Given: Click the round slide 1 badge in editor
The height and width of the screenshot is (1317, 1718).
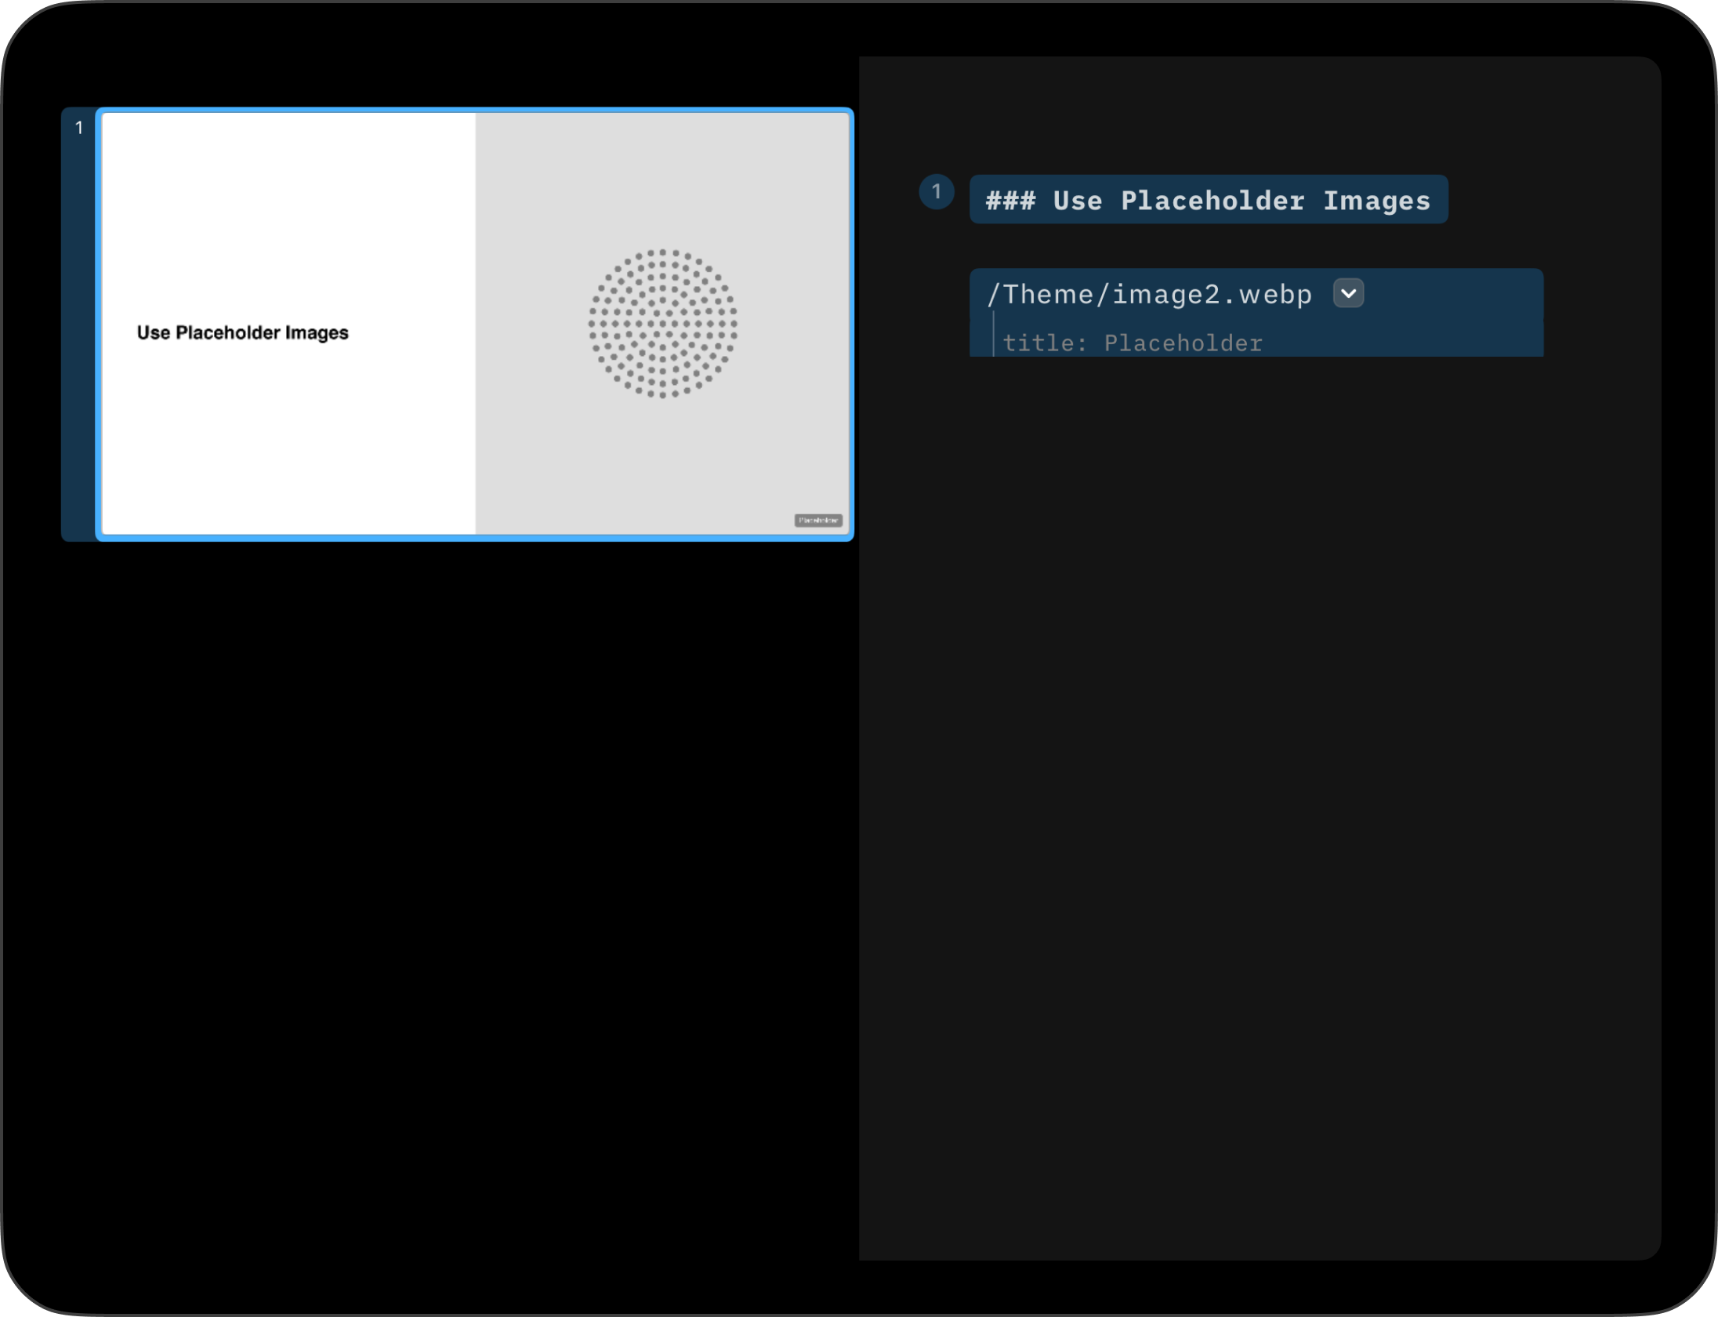Looking at the screenshot, I should [x=936, y=192].
